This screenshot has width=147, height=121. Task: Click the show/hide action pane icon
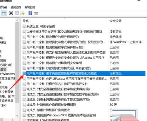[x=36, y=14]
